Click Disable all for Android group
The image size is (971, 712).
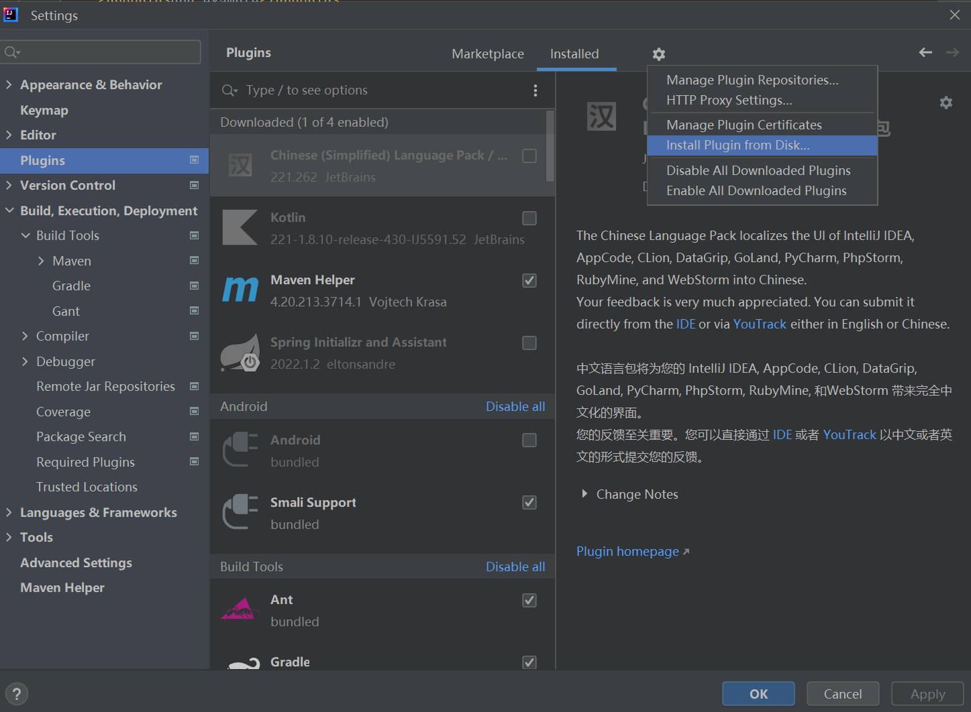point(515,406)
